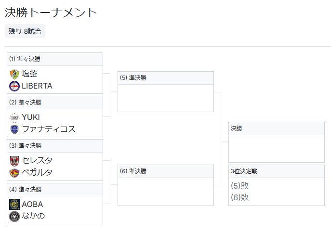Viewport: 331px width, 231px height.
Task: Open the 塩釜 team name link
Action: pyautogui.click(x=29, y=74)
